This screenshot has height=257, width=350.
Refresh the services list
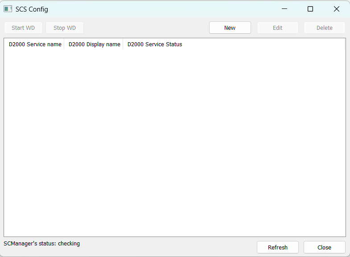tap(278, 247)
